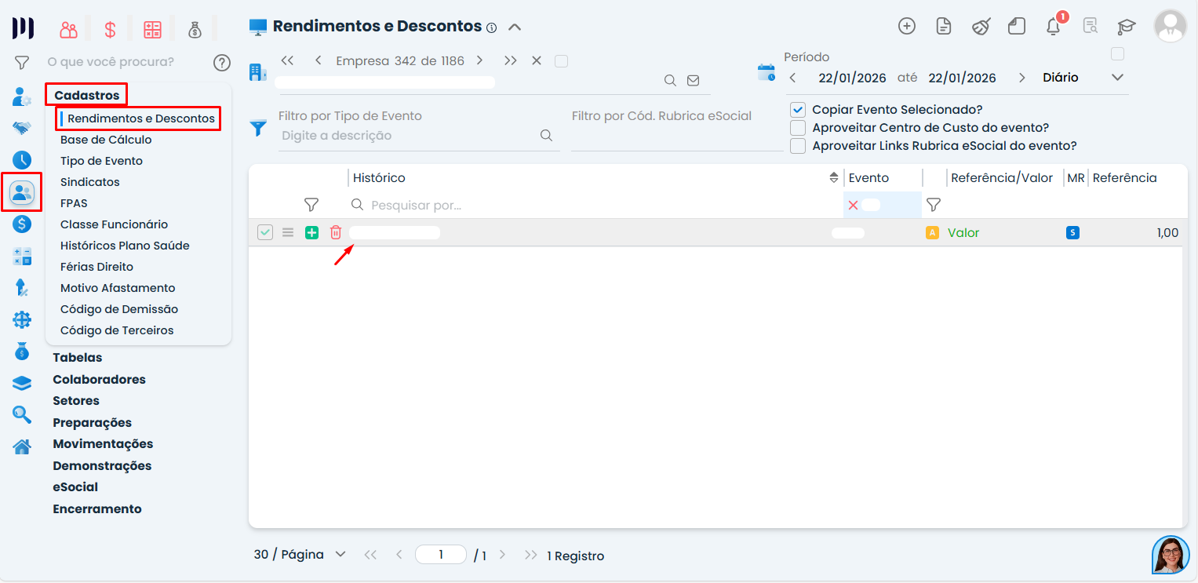Enable Aproveitar Centro de Custo do evento
Image resolution: width=1198 pixels, height=583 pixels.
[x=798, y=128]
